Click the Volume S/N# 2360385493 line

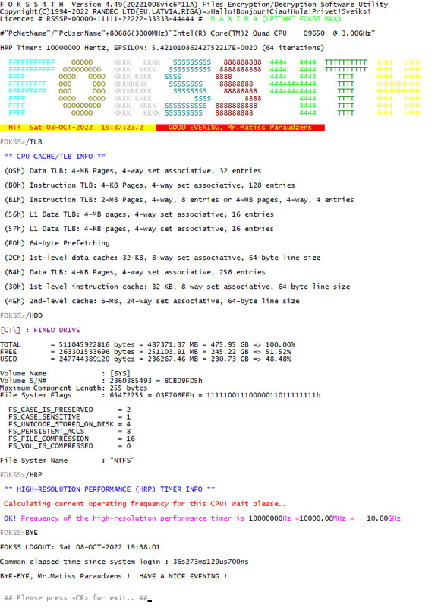pyautogui.click(x=101, y=381)
